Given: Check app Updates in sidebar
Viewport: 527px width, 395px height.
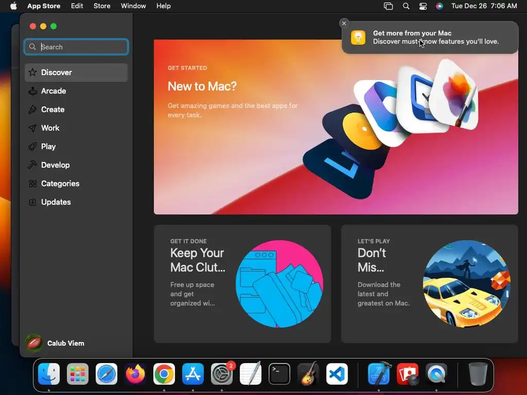Looking at the screenshot, I should click(x=76, y=202).
